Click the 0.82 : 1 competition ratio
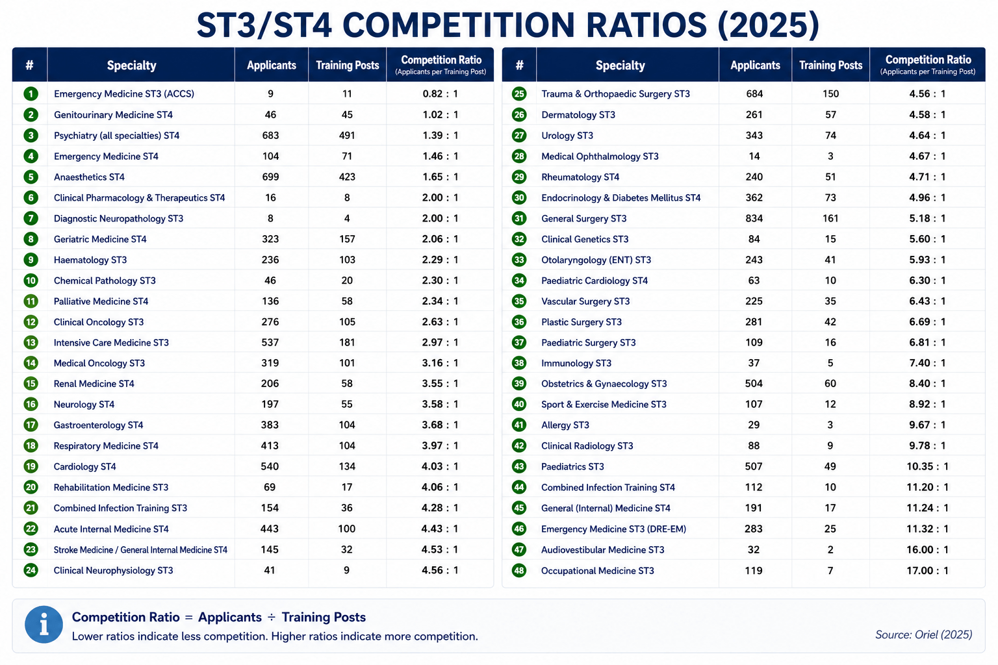Screen dimensions: 998x665 440,94
